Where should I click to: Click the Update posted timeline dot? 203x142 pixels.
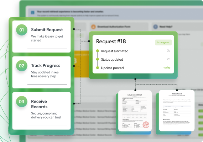point(98,68)
